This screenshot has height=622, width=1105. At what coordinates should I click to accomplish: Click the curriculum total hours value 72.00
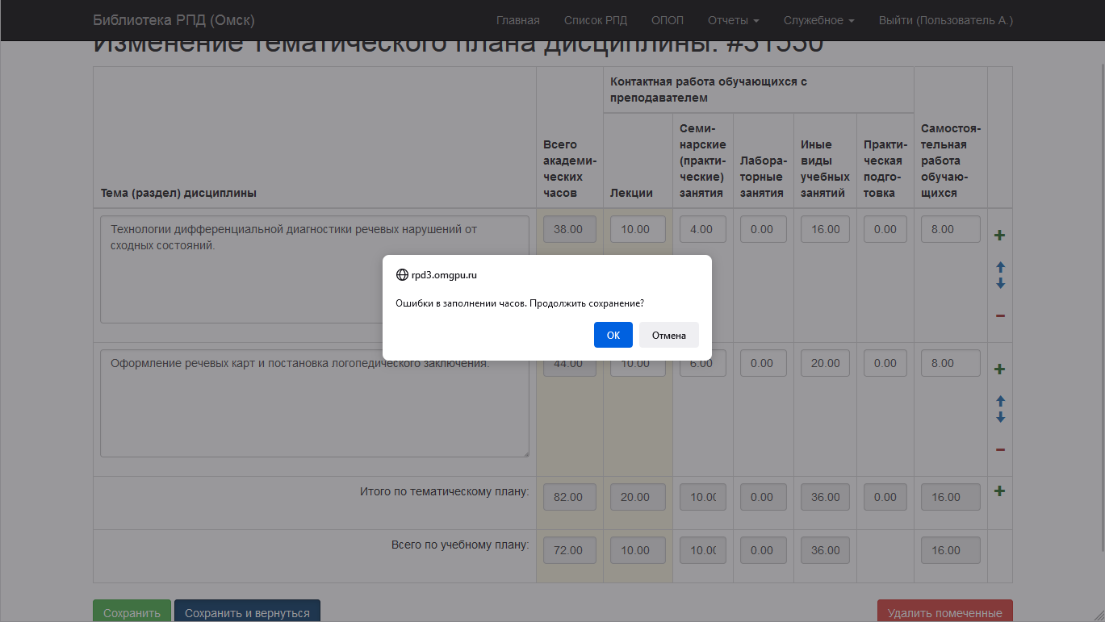(570, 550)
